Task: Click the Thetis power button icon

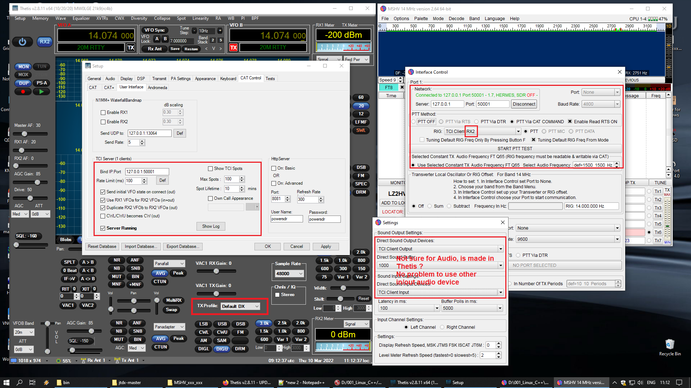Action: [x=22, y=42]
